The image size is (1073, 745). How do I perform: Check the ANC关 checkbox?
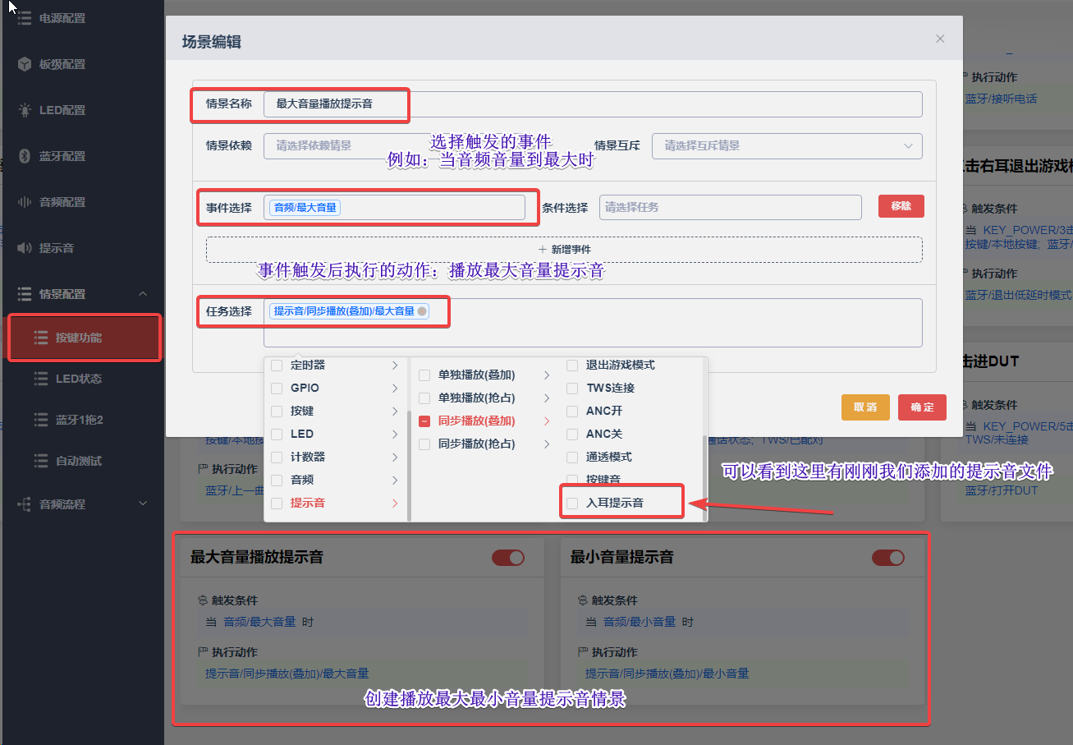tap(572, 434)
